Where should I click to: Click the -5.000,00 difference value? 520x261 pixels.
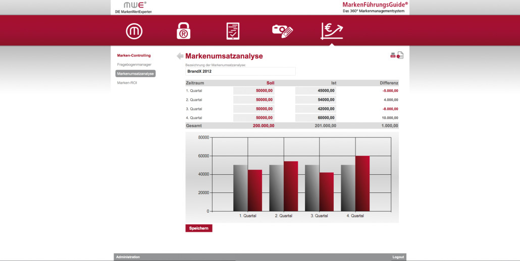click(390, 91)
